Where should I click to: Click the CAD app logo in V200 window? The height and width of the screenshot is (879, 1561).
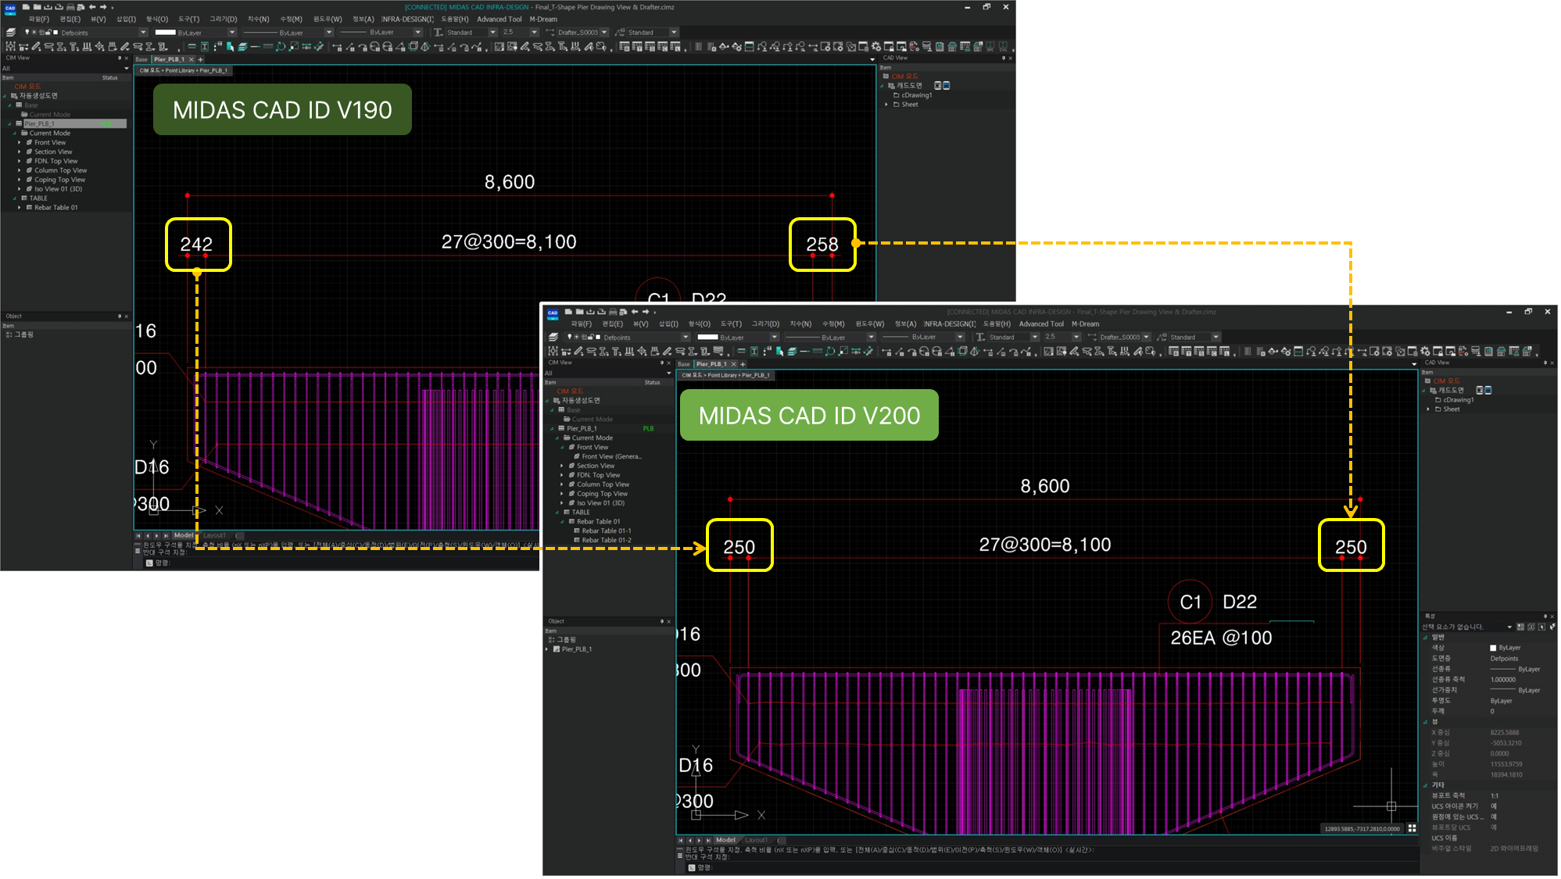click(553, 313)
